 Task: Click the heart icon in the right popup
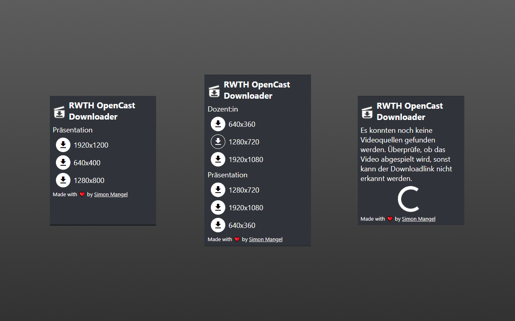coord(390,219)
